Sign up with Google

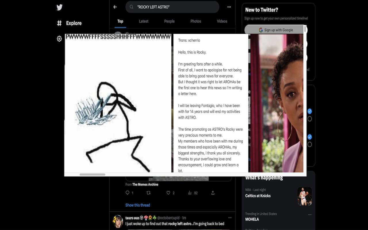click(276, 30)
